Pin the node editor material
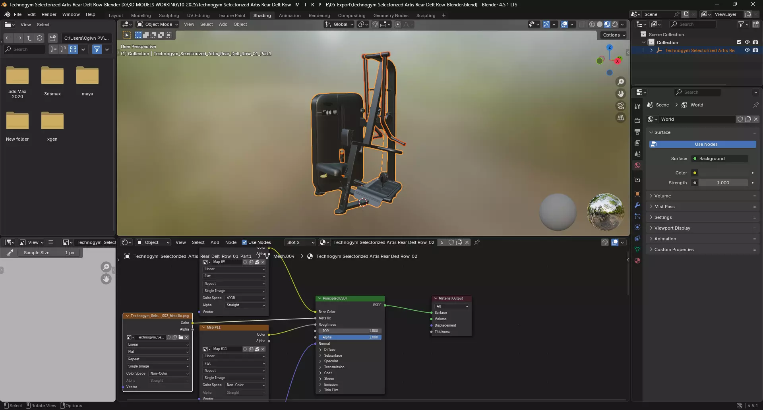Viewport: 763px width, 410px height. point(477,242)
